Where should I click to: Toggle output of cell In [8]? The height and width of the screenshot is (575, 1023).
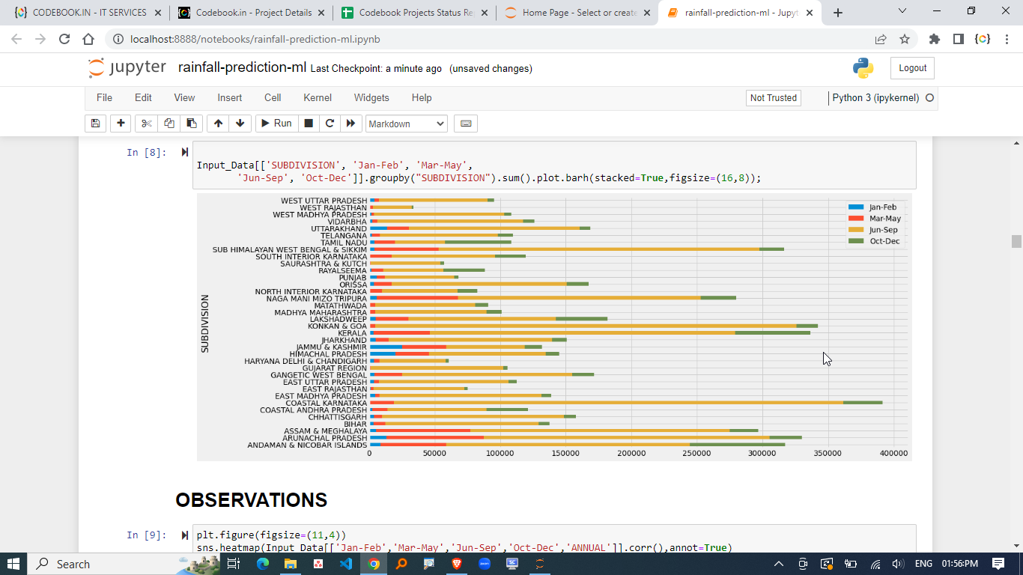(x=184, y=153)
